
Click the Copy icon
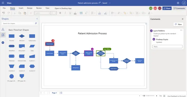click(20, 13)
